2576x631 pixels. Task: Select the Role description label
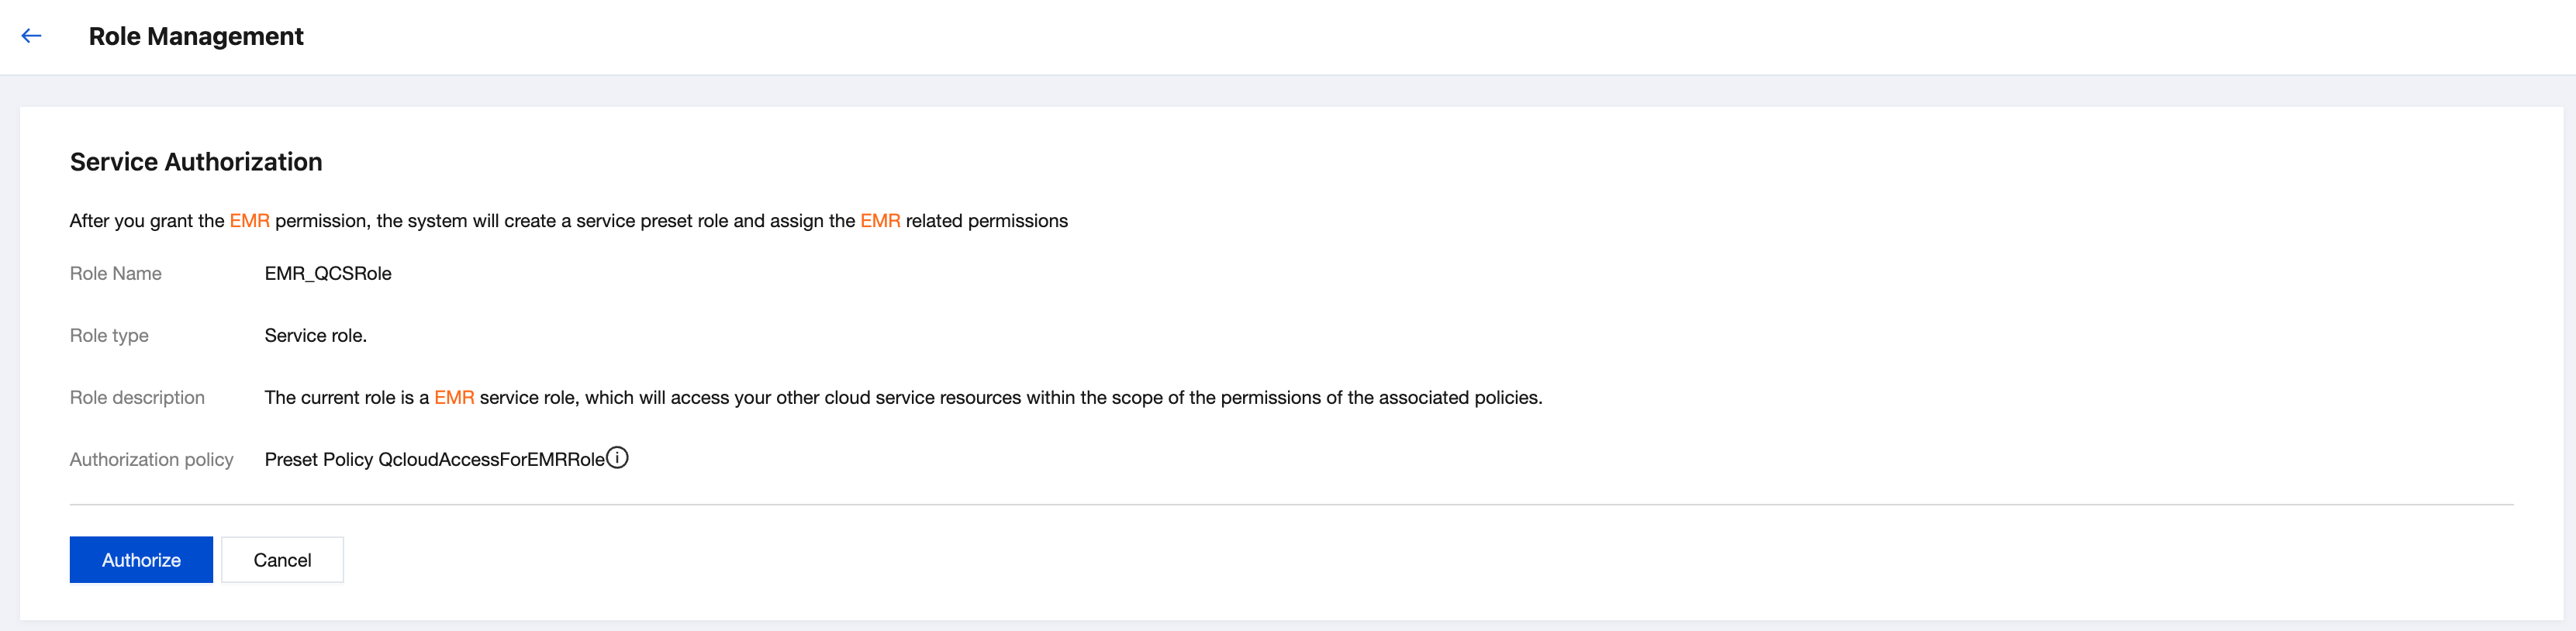point(137,398)
